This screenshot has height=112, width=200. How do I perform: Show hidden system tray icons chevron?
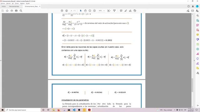pos(174,110)
